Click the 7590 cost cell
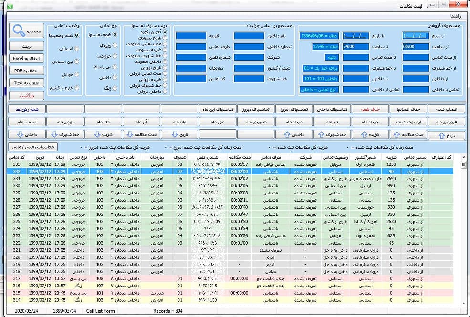The height and width of the screenshot is (317, 470). point(391,179)
